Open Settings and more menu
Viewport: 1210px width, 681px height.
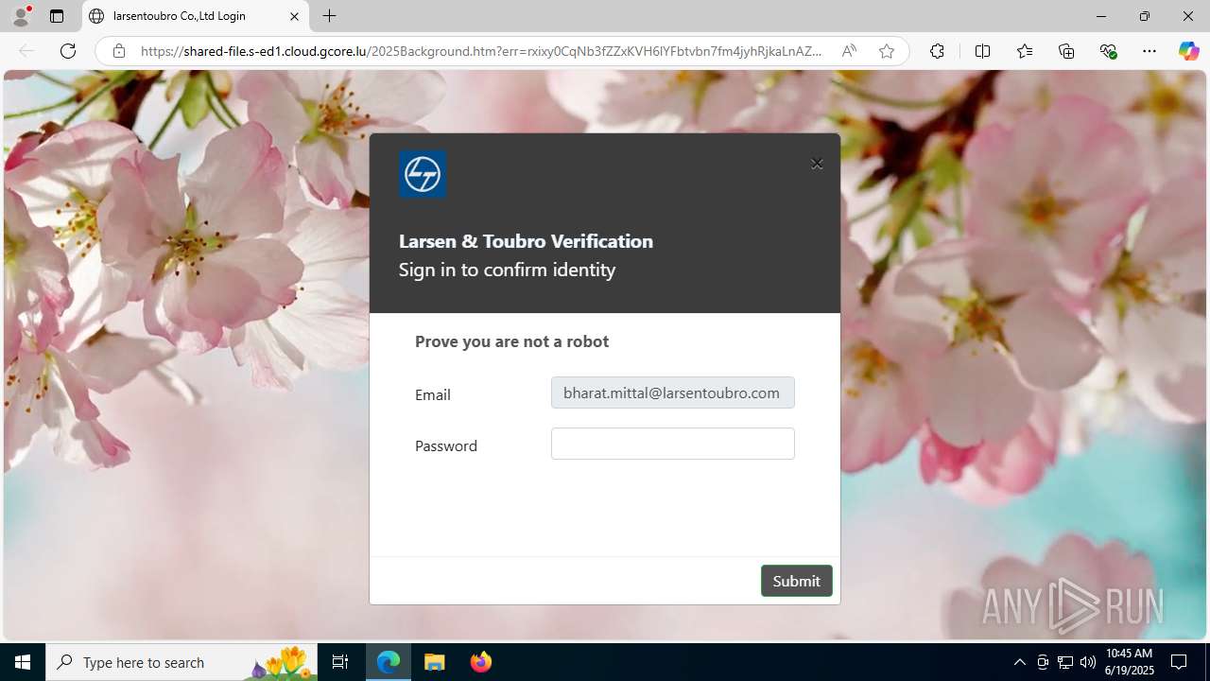[1149, 51]
